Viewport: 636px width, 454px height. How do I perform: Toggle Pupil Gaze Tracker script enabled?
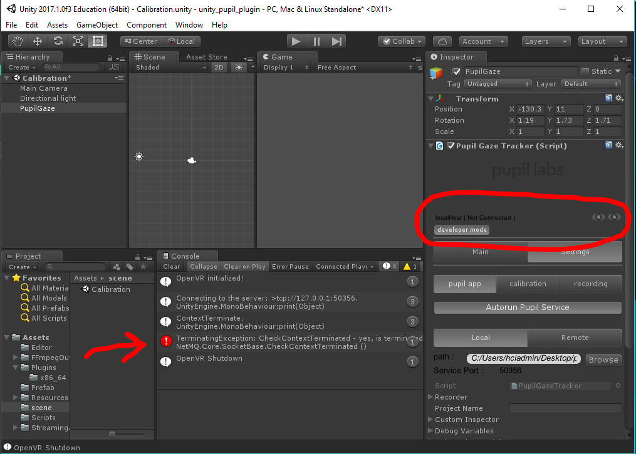[x=451, y=145]
